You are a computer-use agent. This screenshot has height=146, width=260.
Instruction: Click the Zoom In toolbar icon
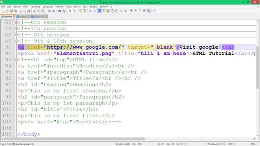click(x=70, y=11)
